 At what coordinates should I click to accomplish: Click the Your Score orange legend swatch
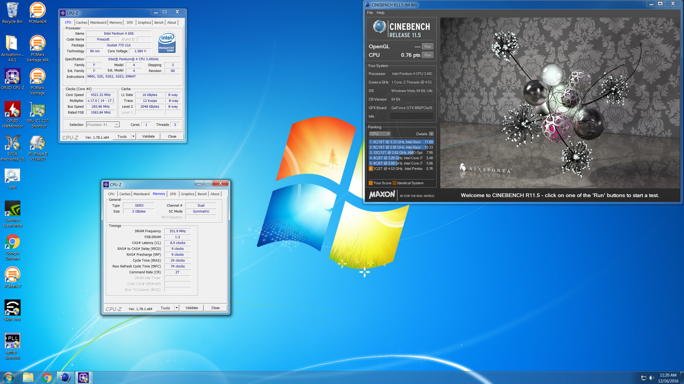(371, 183)
